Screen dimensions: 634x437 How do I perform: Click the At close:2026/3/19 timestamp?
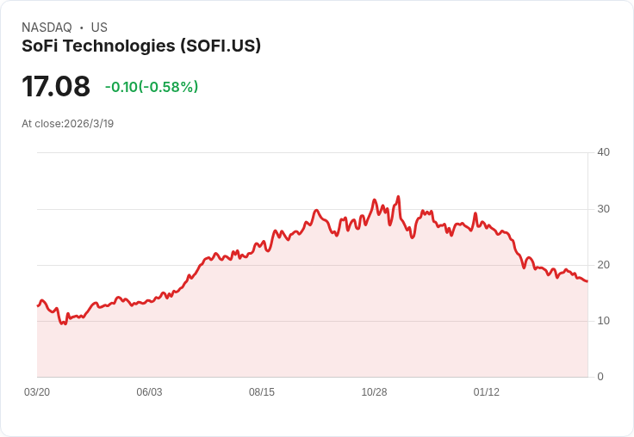(67, 124)
